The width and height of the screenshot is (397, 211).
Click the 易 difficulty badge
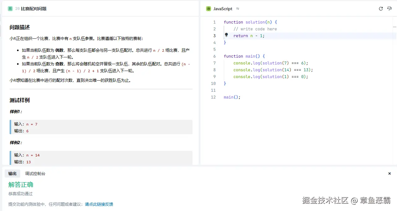[x=10, y=9]
